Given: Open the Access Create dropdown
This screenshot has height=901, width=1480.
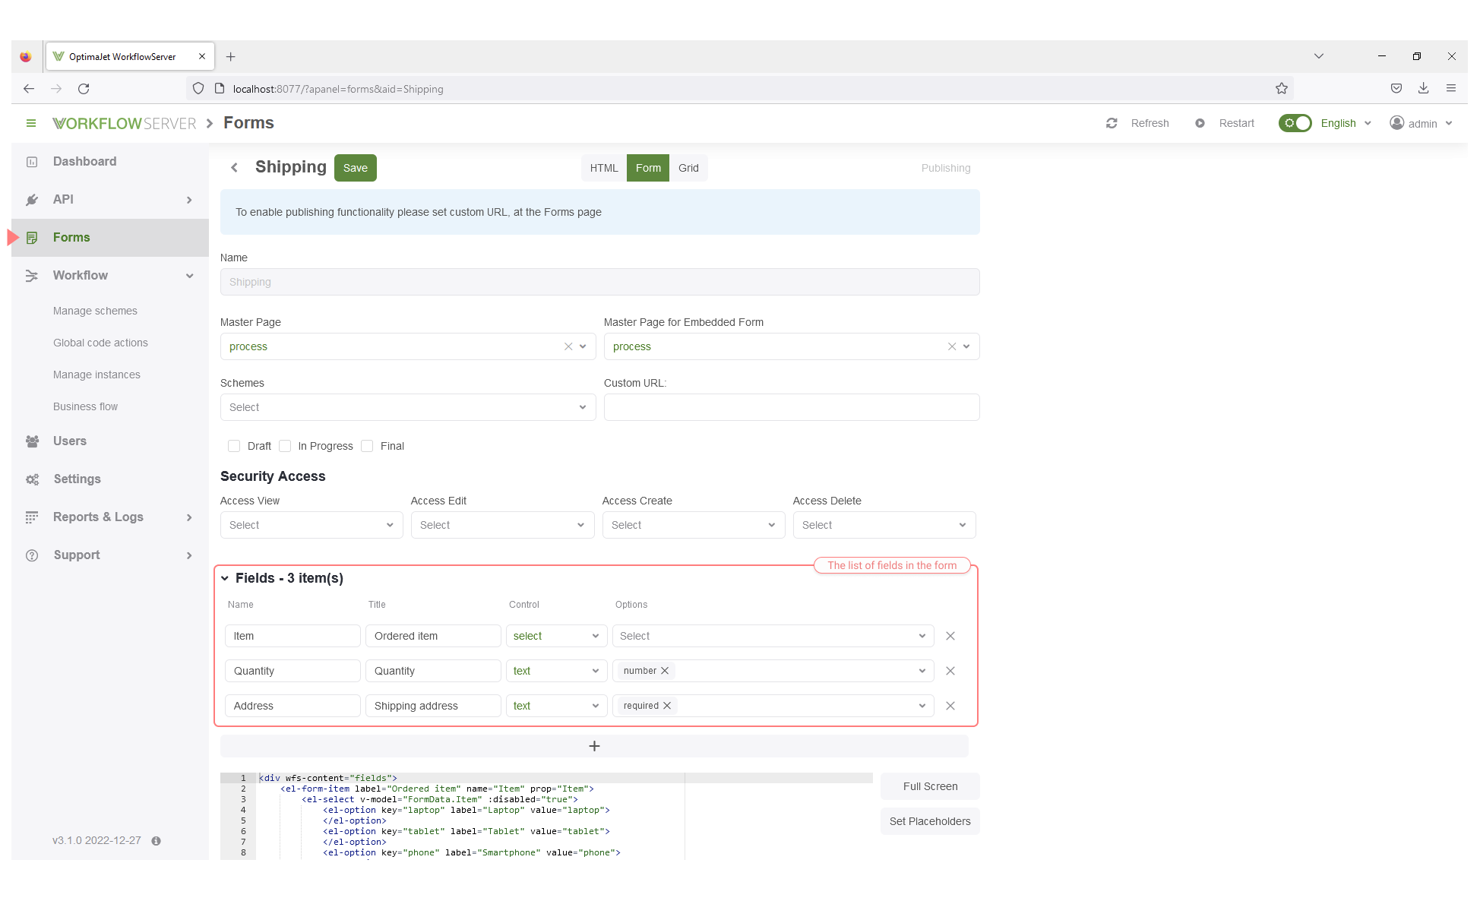Looking at the screenshot, I should 694,525.
